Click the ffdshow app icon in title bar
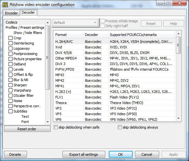The width and height of the screenshot is (189, 161). [x=5, y=5]
